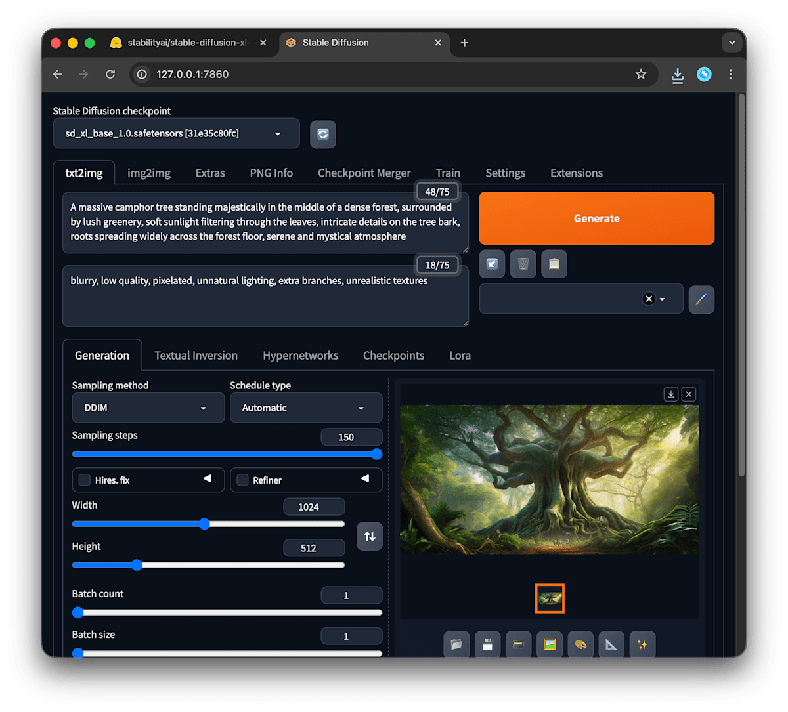Screen dimensions: 788x712
Task: Reload the page
Action: (110, 74)
